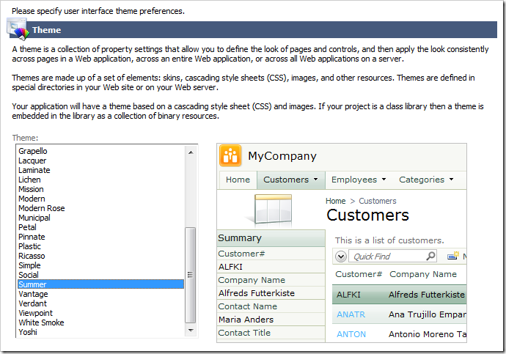
Task: Click the orange MyCompany logo icon
Action: (x=231, y=156)
